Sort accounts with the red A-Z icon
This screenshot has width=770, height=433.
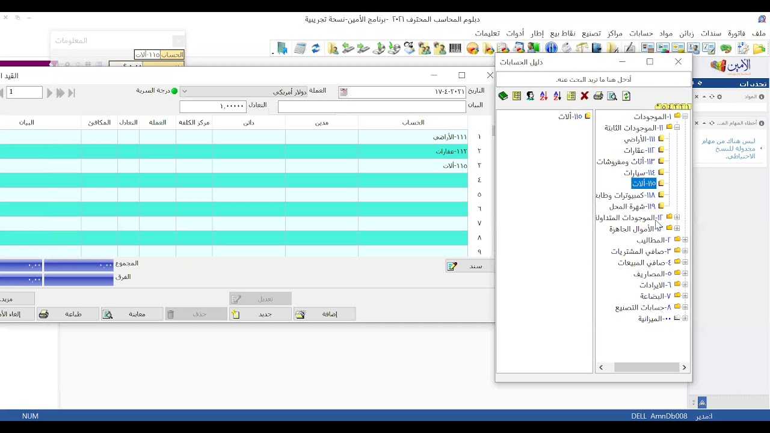coord(544,96)
